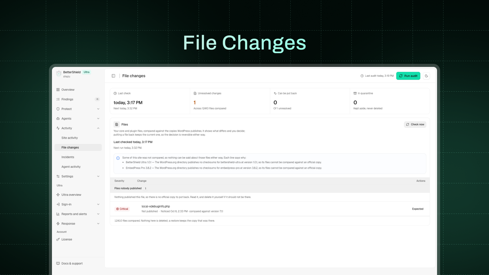489x275 pixels.
Task: Expand the Sign-in menu chevron
Action: (x=98, y=204)
